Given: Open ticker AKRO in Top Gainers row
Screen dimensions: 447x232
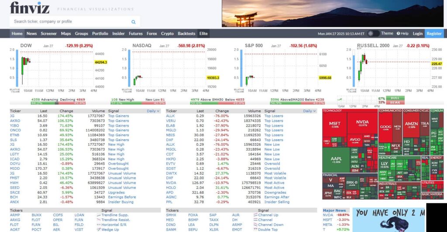Looking at the screenshot, I should [x=15, y=121].
